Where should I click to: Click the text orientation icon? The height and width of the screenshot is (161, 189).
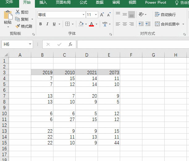click(141, 14)
